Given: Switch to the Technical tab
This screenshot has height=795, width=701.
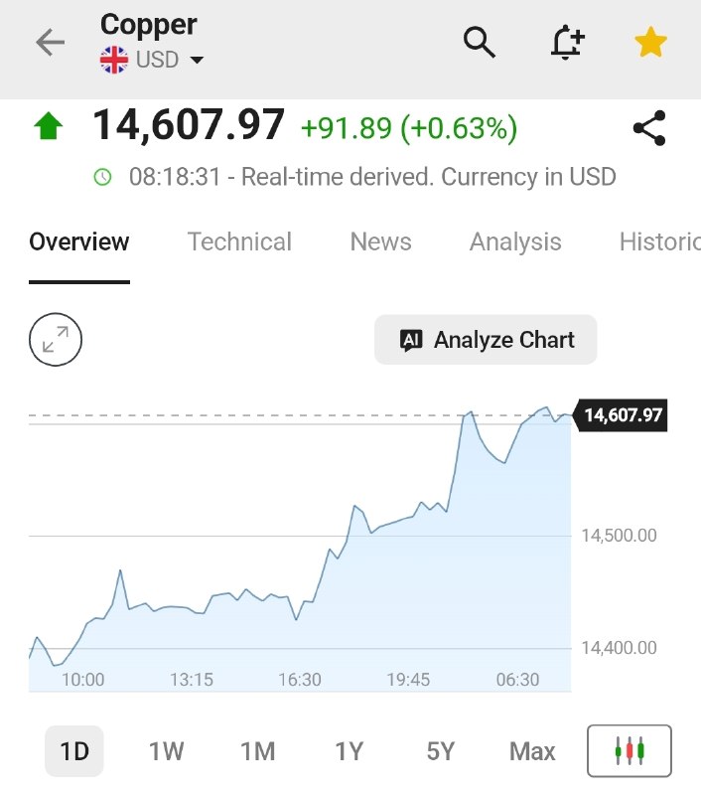Looking at the screenshot, I should [239, 241].
